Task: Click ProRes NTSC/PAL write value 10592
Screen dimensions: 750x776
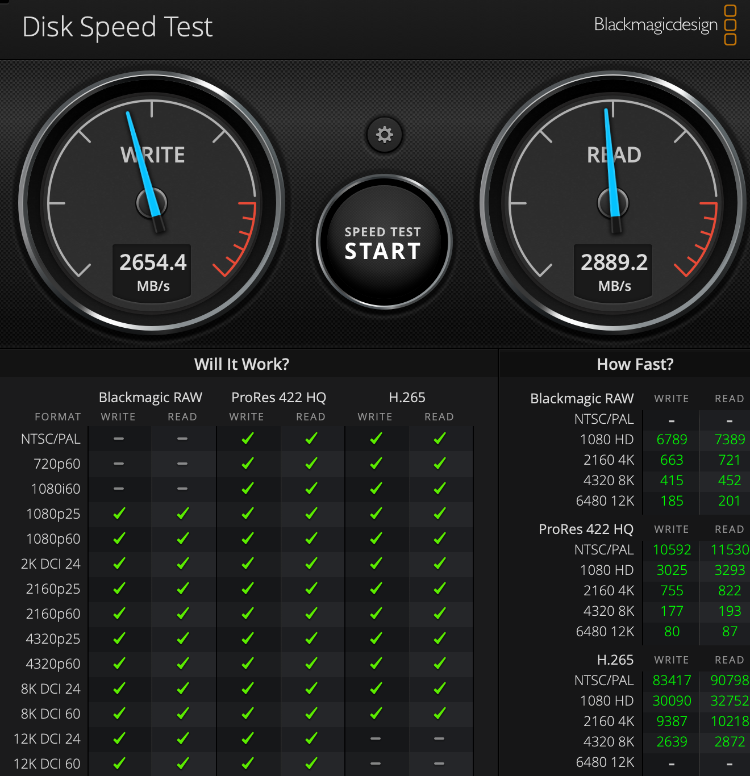Action: (672, 550)
